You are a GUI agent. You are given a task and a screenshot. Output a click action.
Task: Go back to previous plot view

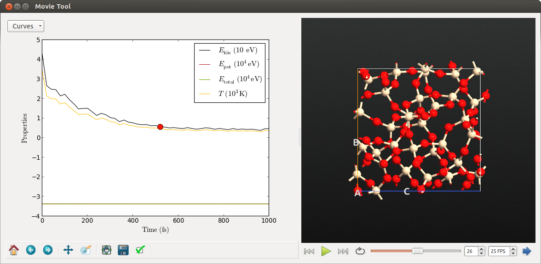[x=31, y=250]
